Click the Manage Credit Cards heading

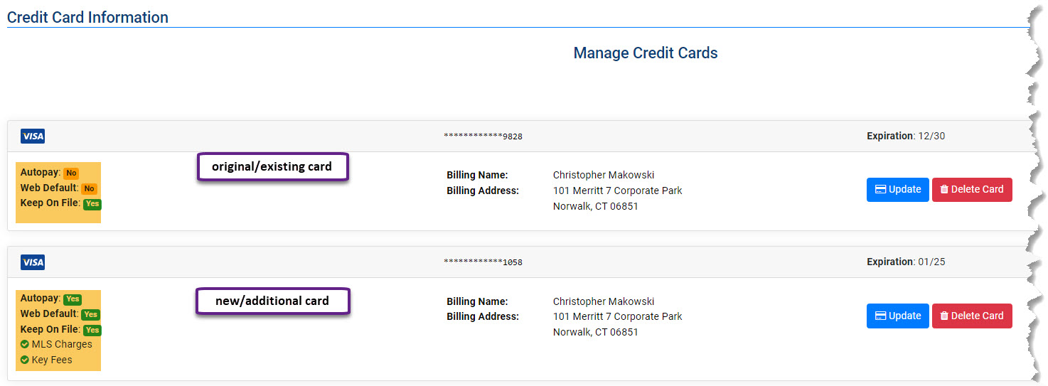[x=646, y=53]
